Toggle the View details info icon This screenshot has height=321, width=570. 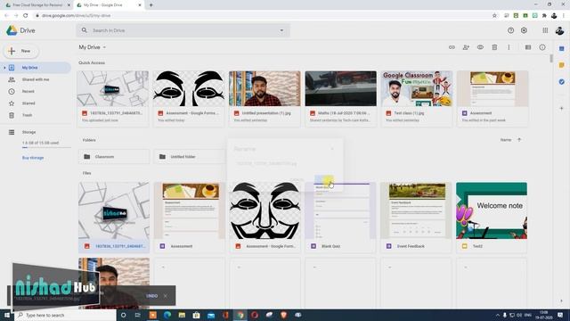click(x=542, y=47)
